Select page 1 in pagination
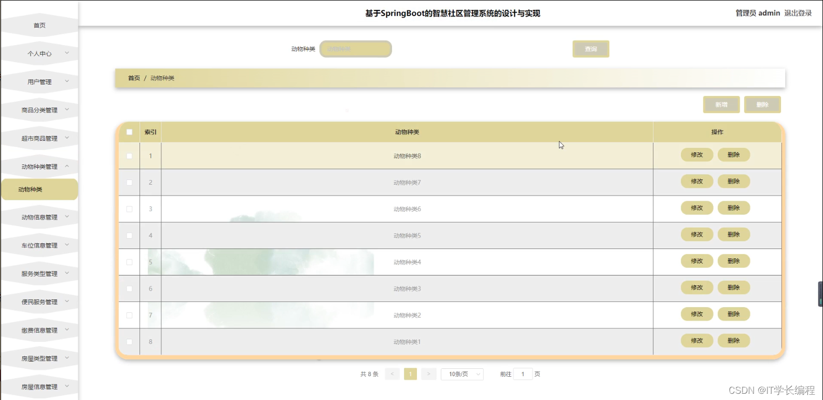This screenshot has width=823, height=400. [410, 374]
